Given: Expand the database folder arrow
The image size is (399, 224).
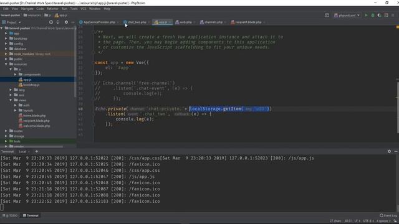Looking at the screenshot, I should pos(6,49).
